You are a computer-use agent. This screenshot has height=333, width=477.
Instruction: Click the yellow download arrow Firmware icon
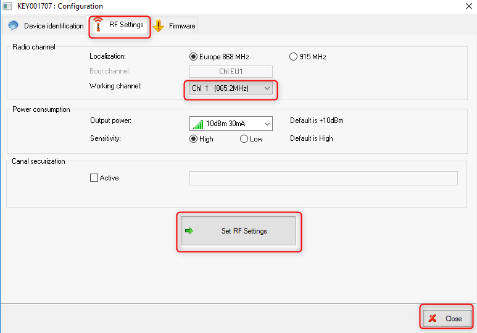tap(159, 25)
